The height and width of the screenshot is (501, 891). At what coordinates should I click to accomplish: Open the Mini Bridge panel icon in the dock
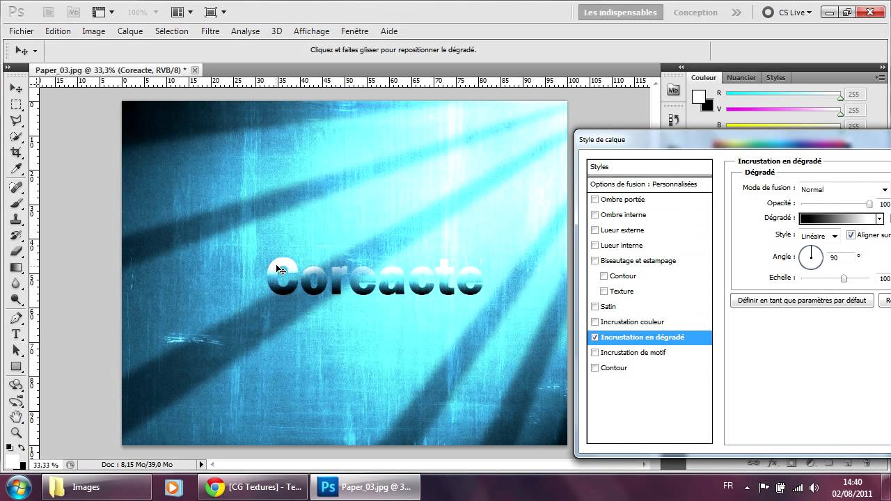point(673,90)
